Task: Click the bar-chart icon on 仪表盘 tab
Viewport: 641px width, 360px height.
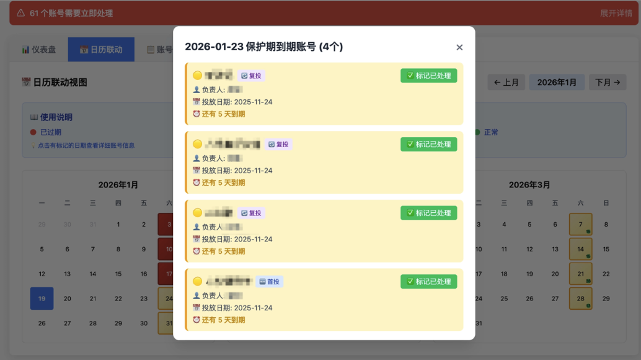Action: click(x=25, y=50)
